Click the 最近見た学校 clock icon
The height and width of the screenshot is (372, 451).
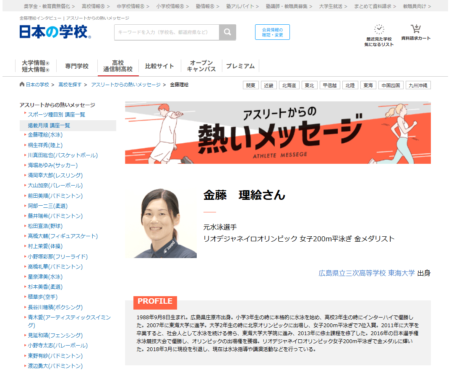[x=379, y=28]
